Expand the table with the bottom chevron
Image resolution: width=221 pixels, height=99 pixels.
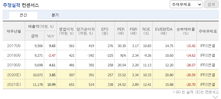215,97
